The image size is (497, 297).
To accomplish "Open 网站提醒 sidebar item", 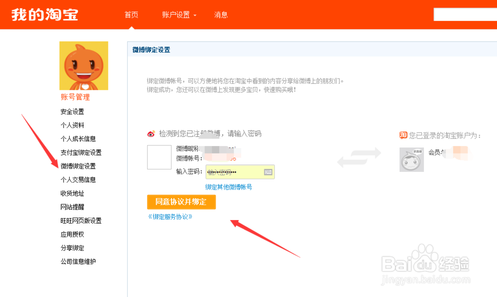I will pos(72,207).
